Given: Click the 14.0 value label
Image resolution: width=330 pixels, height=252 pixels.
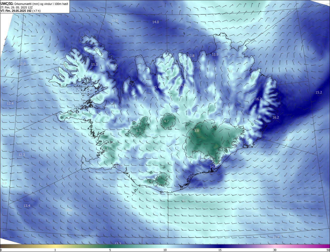Looking at the screenshot, I should click(x=155, y=22).
